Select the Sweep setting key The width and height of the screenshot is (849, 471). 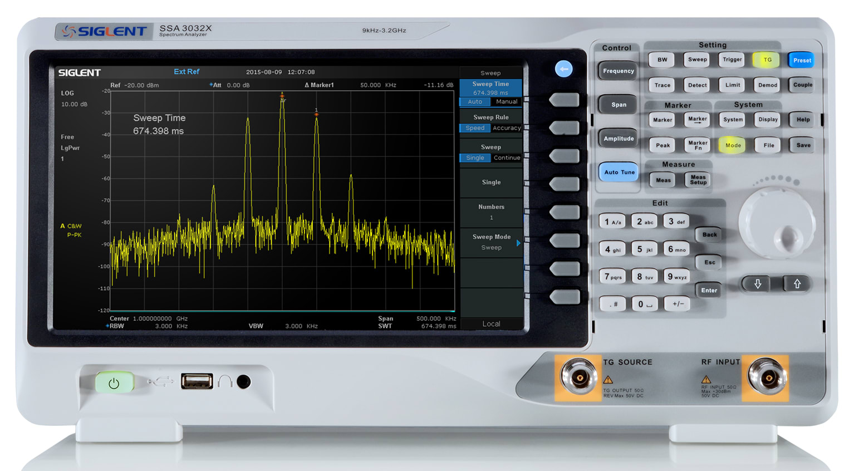coord(697,60)
